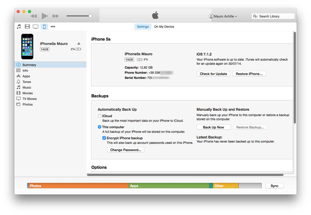Click the Phone Number text line
The height and width of the screenshot is (215, 311).
coord(149,73)
